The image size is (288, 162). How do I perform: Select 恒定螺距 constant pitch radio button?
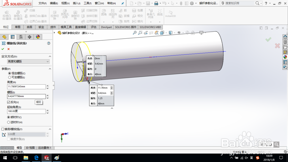[10, 74]
